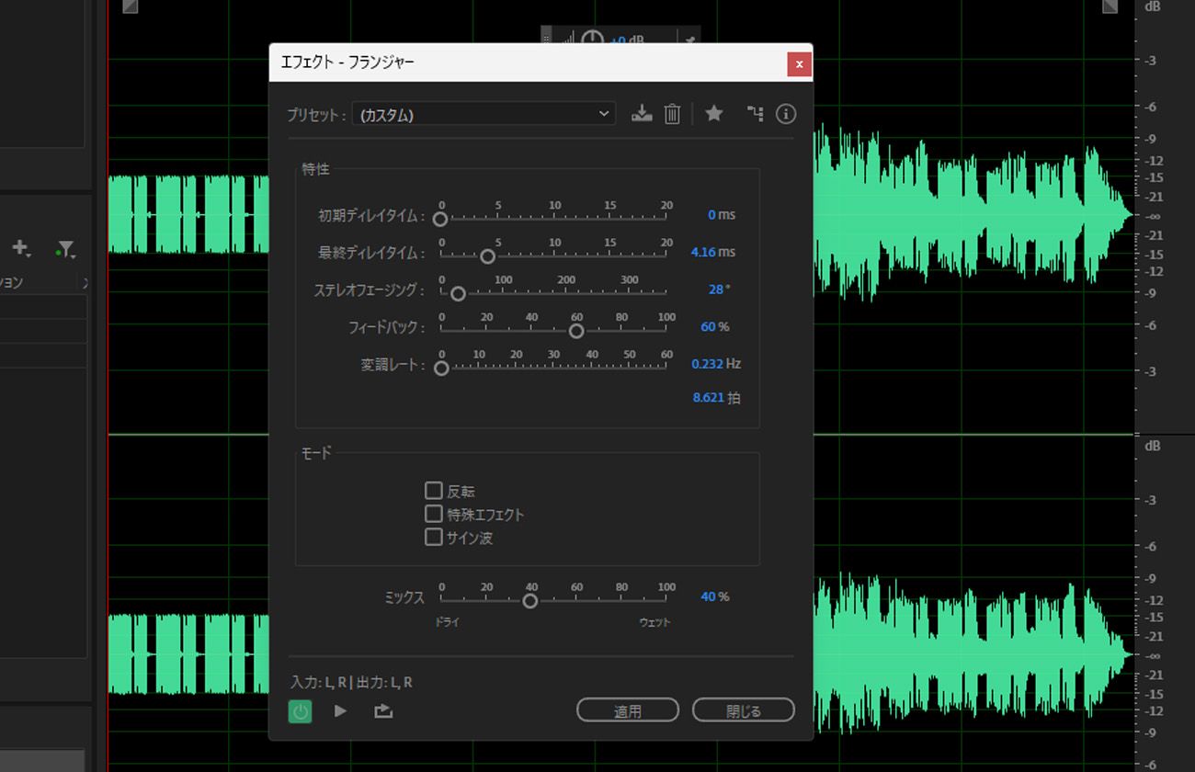Click the ウェット label under the mix slider
Screen dimensions: 1195x772
coord(654,622)
